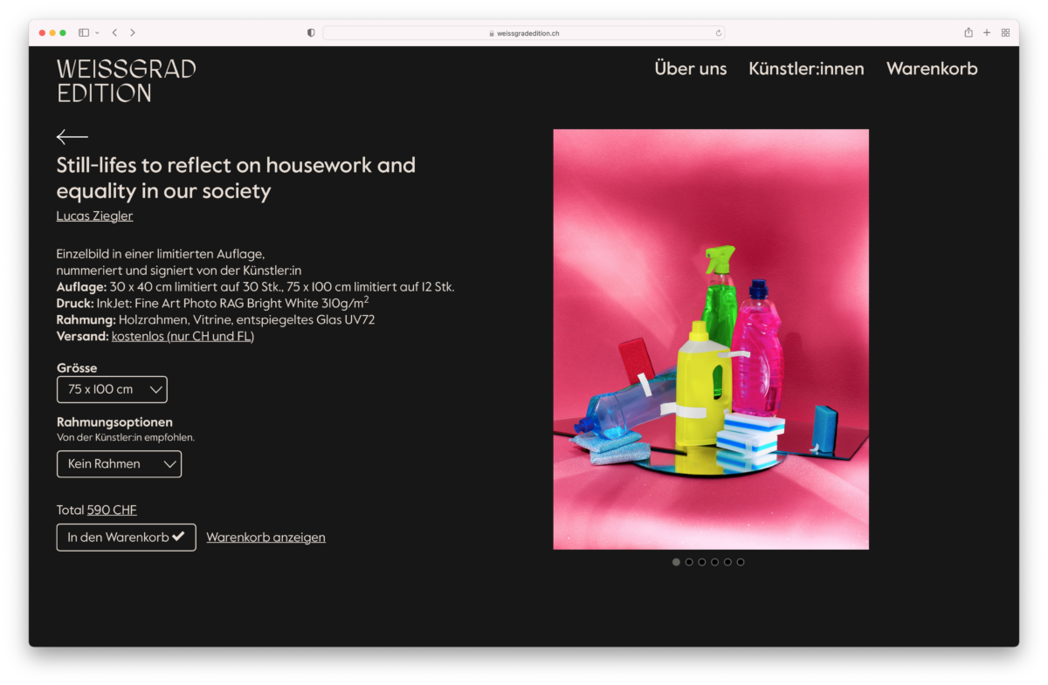Open the Künstler:innen menu item

coord(806,69)
